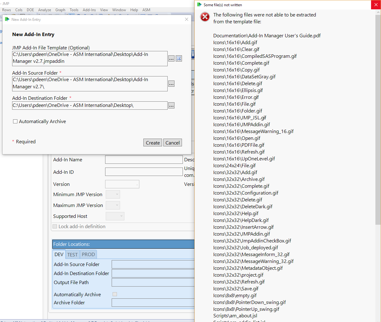
Task: Browse for the Add-In Source Folder
Action: (x=171, y=84)
